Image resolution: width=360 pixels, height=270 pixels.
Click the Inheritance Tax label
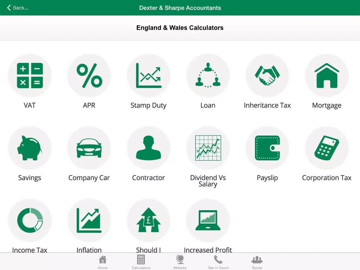click(267, 105)
